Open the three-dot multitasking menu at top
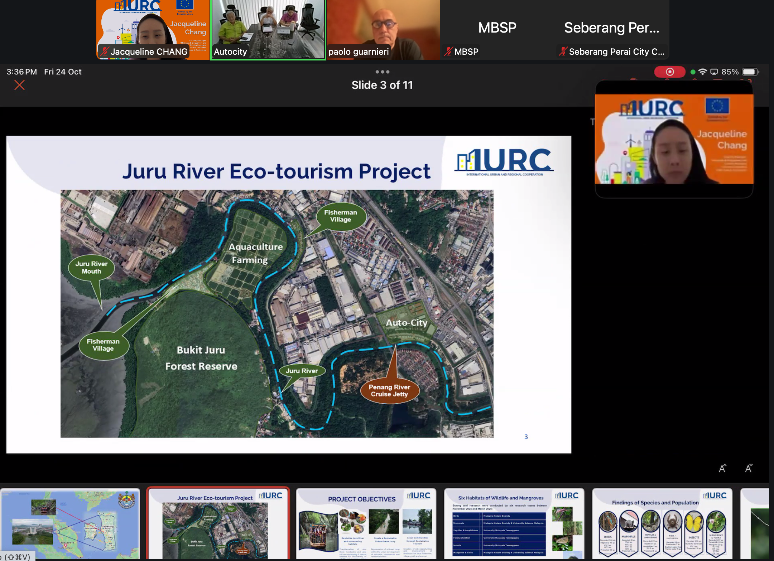Image resolution: width=774 pixels, height=561 pixels. click(382, 72)
